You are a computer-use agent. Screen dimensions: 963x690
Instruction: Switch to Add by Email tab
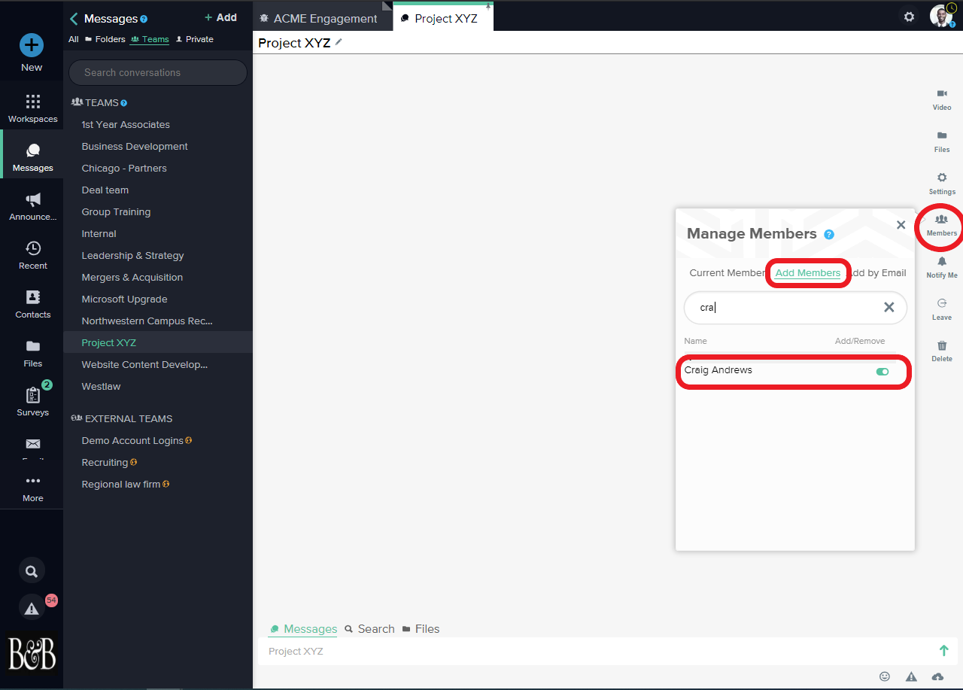click(879, 273)
